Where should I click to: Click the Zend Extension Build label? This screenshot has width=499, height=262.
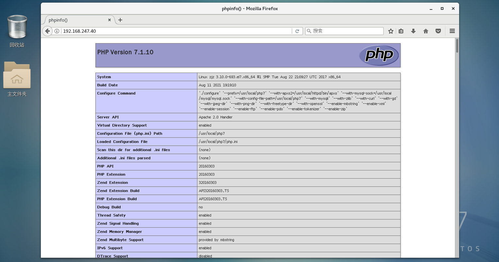coord(118,191)
